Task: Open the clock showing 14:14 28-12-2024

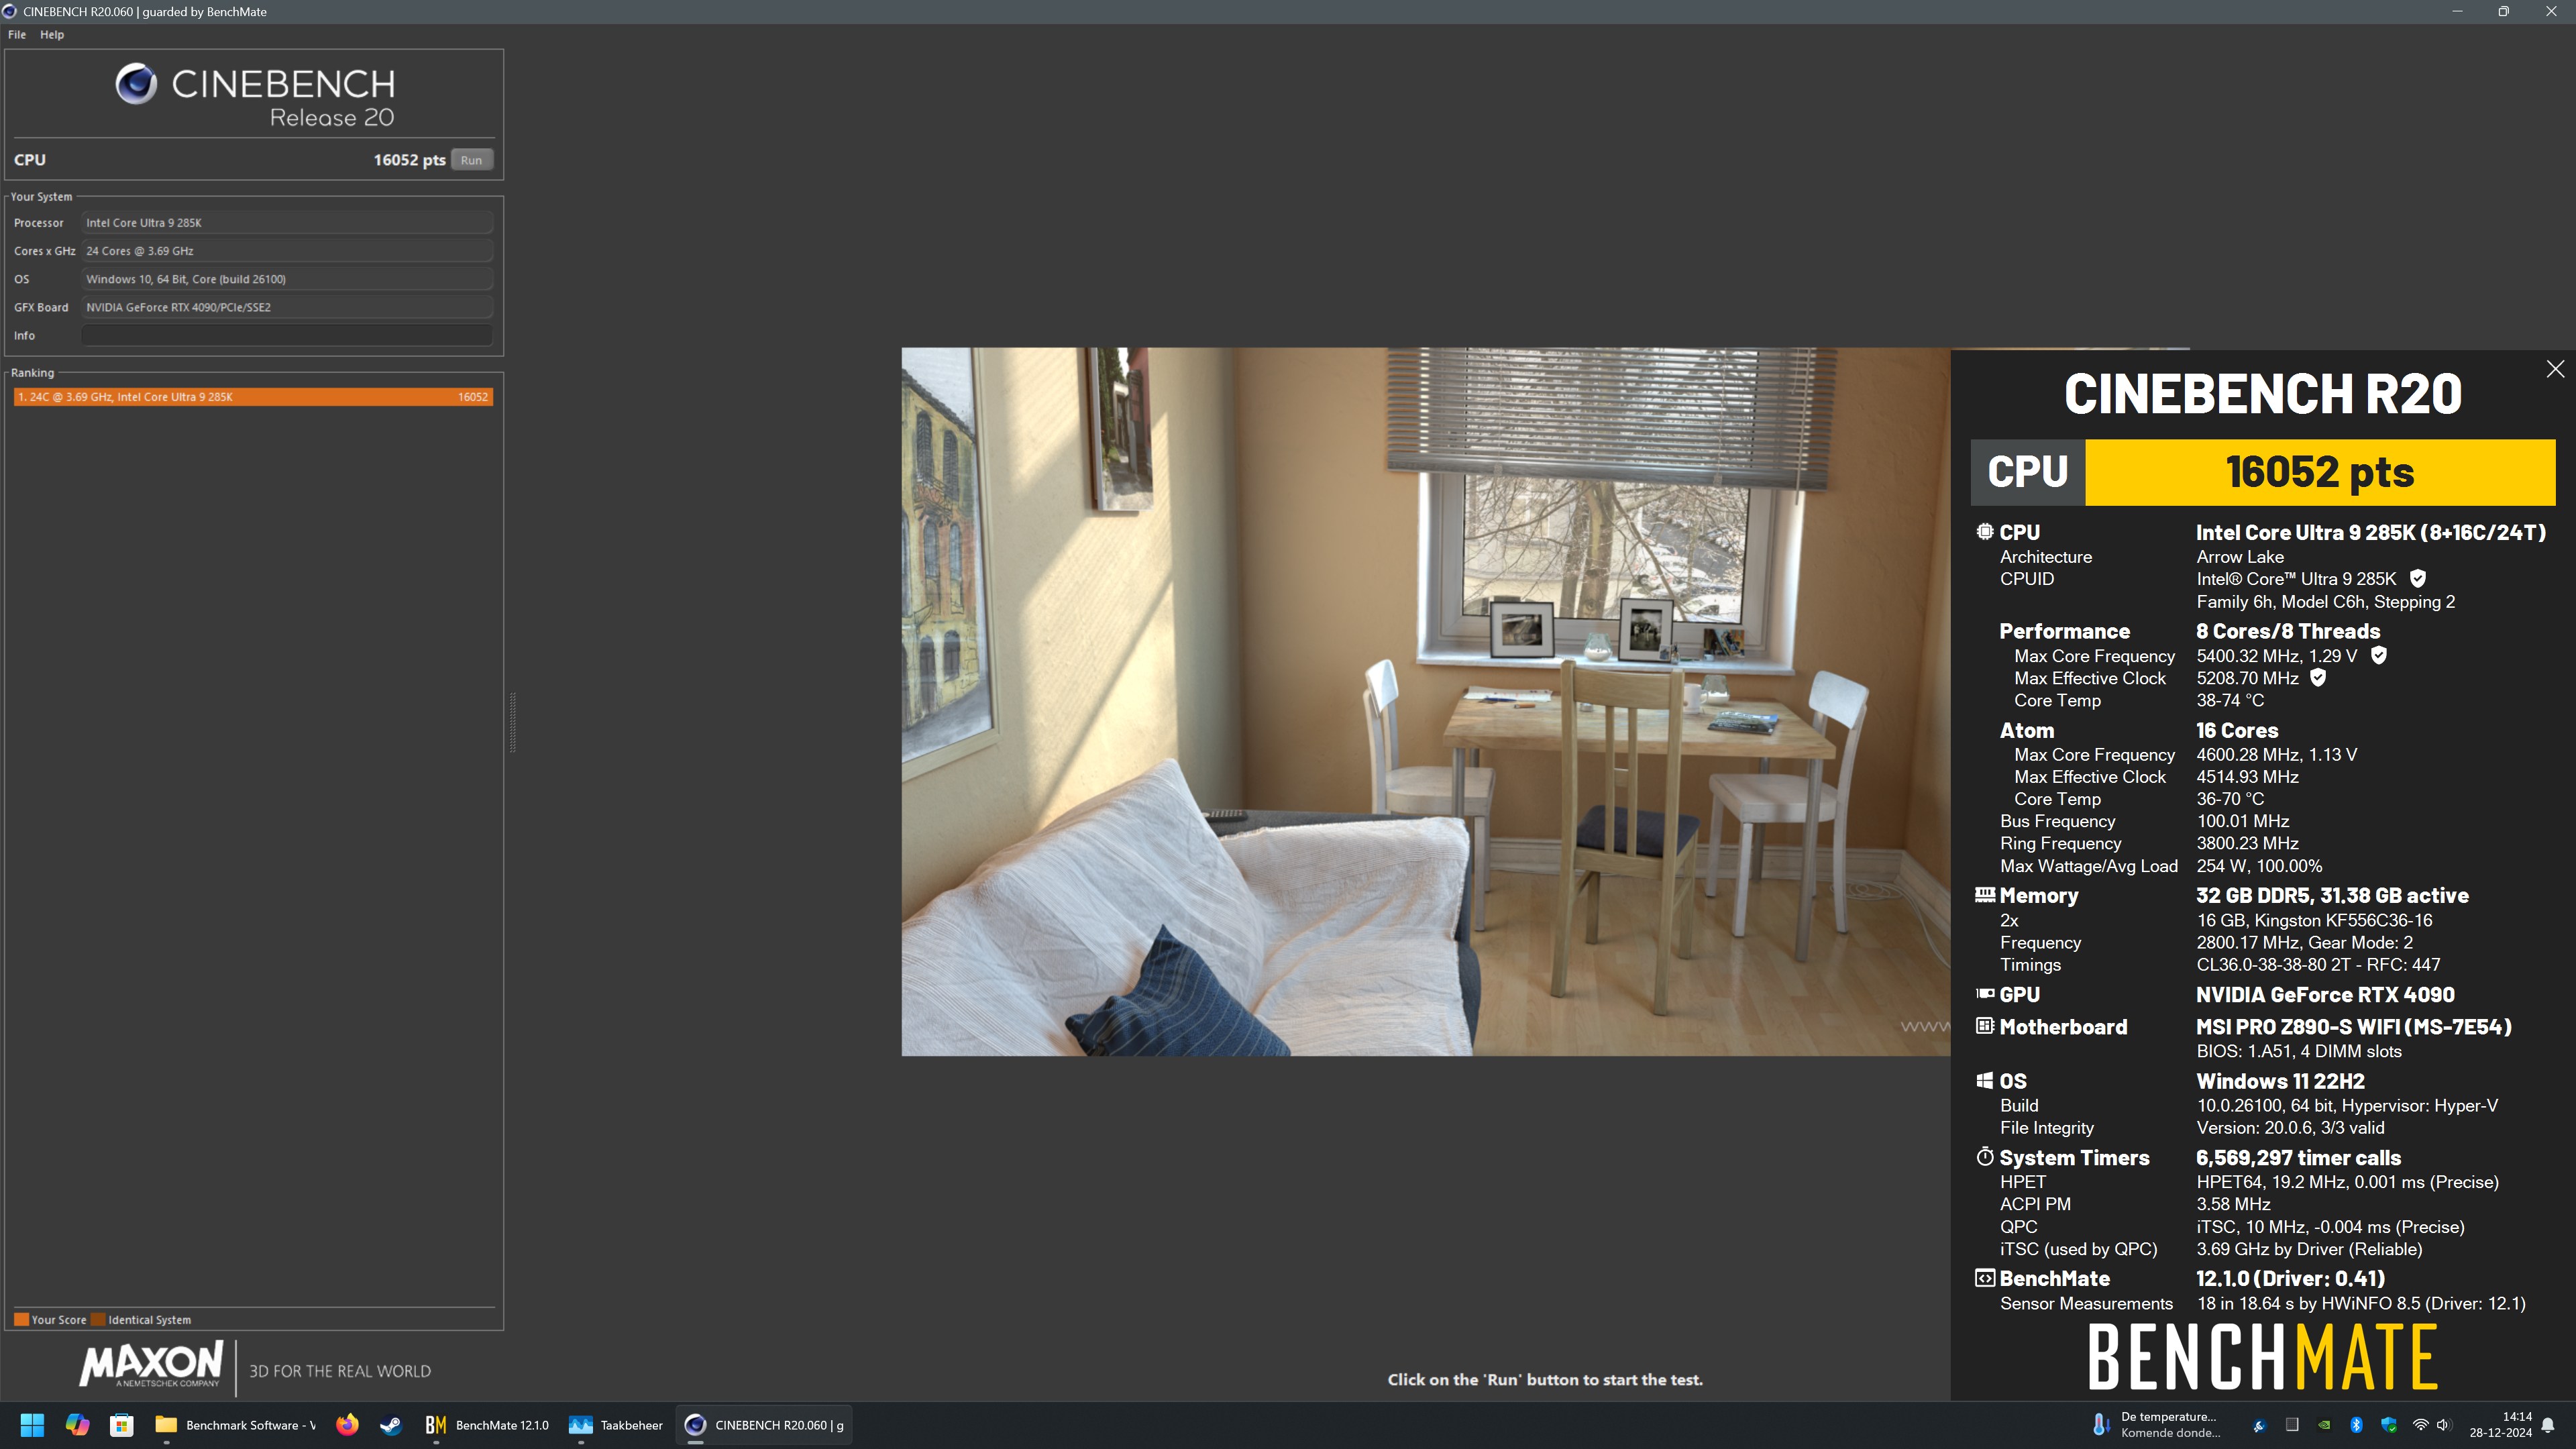Action: click(2500, 1425)
